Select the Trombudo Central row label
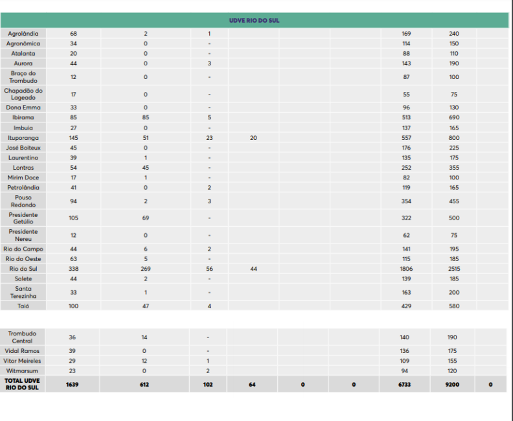513x421 pixels. [x=23, y=337]
